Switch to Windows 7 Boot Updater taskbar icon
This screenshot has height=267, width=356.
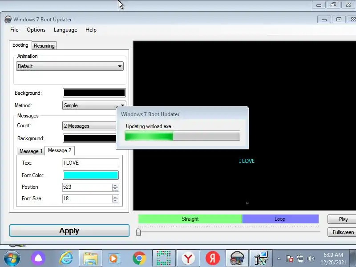tap(237, 258)
